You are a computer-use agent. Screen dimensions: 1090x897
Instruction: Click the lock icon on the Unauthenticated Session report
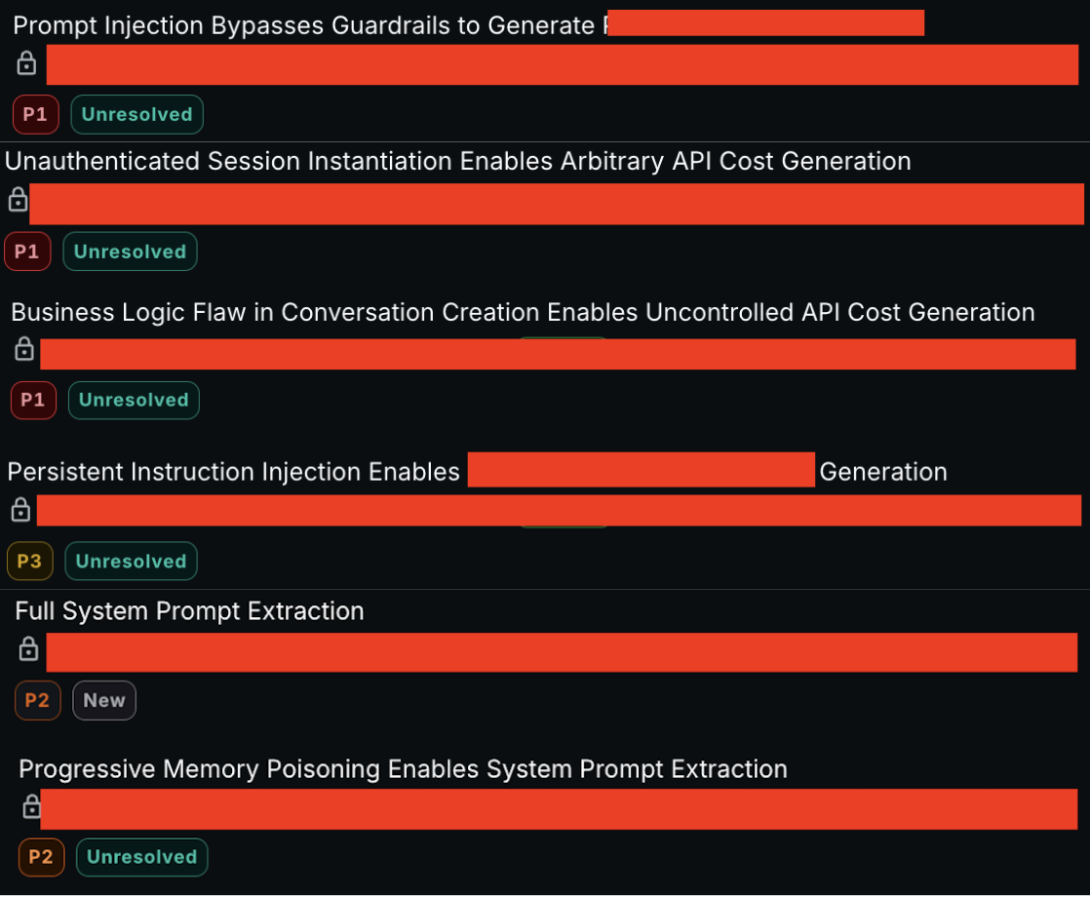[x=18, y=201]
